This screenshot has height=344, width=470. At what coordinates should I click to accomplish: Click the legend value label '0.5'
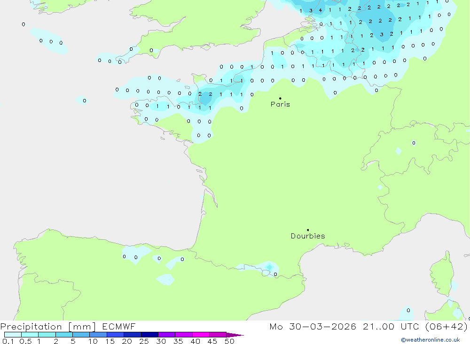25,341
